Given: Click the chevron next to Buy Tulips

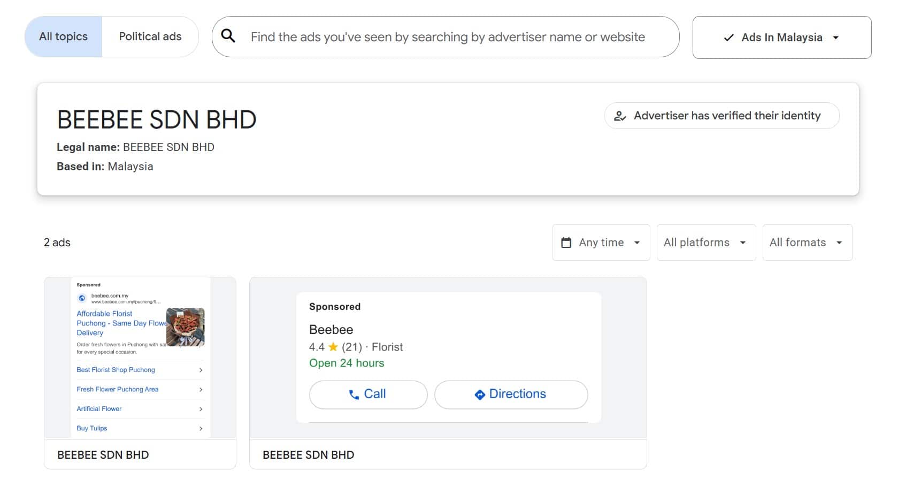Looking at the screenshot, I should (201, 428).
